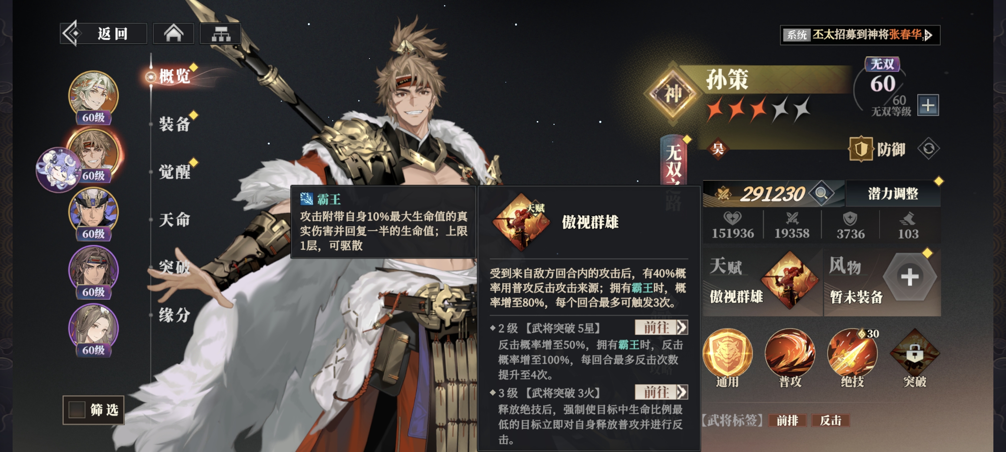1006x452 pixels.
Task: Click the magnifier next to power 291230
Action: [x=821, y=193]
